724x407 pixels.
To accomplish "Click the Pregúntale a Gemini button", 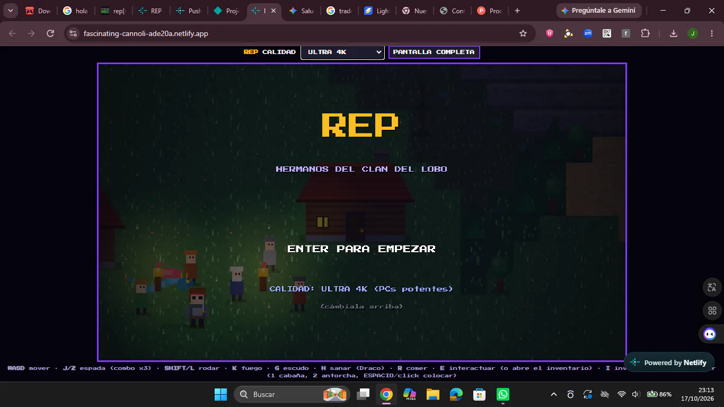I will [x=599, y=11].
